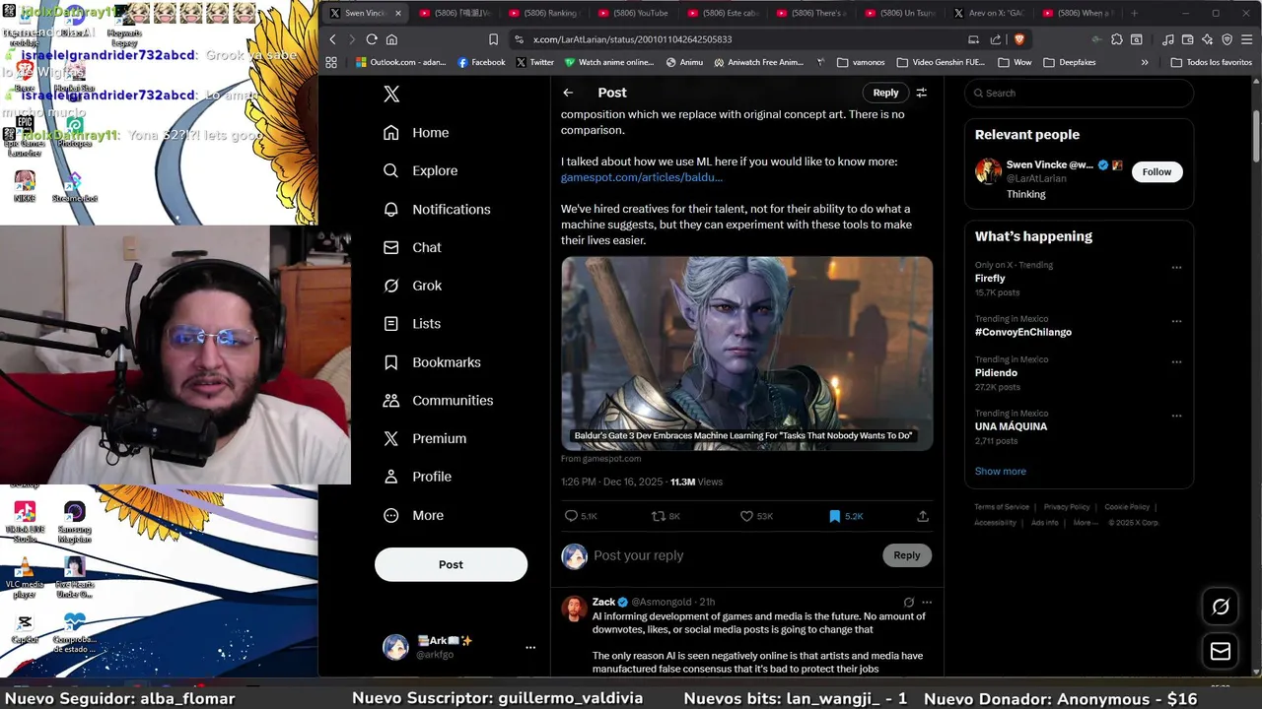Click the large Post button

(x=451, y=564)
